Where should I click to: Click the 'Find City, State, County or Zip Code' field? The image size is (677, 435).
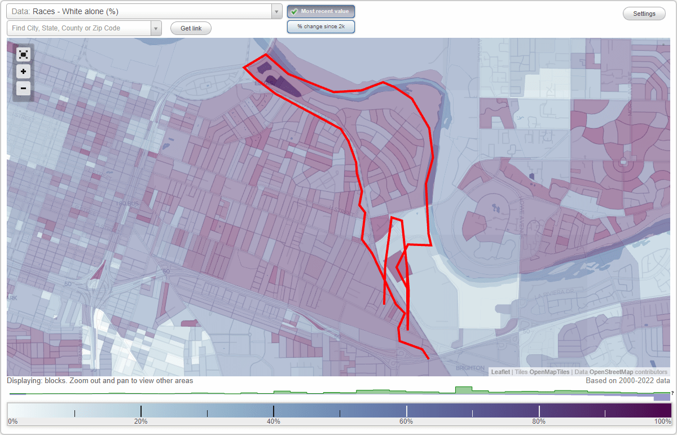(79, 28)
